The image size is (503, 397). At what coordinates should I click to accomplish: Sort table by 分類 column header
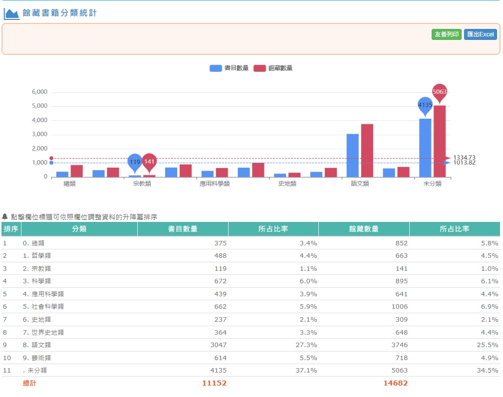coord(79,229)
